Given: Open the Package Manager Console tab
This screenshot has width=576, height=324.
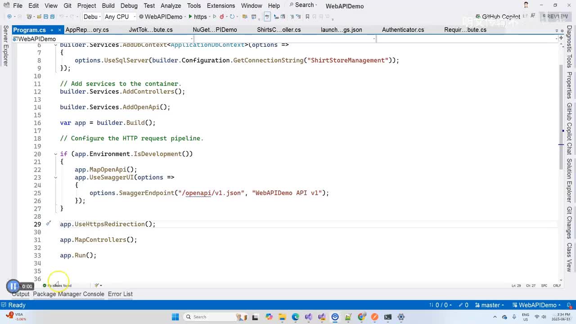Looking at the screenshot, I should coord(68,294).
